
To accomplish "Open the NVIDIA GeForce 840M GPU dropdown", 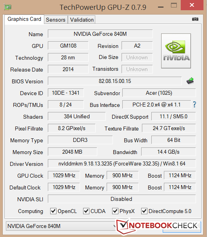I will [61, 226].
